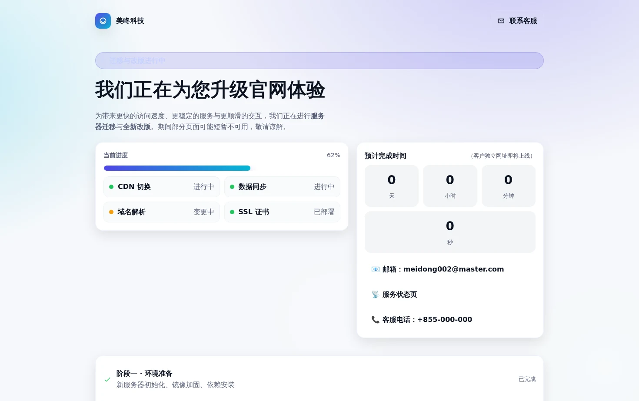639x401 pixels.
Task: Click the 62% progress bar
Action: click(222, 168)
